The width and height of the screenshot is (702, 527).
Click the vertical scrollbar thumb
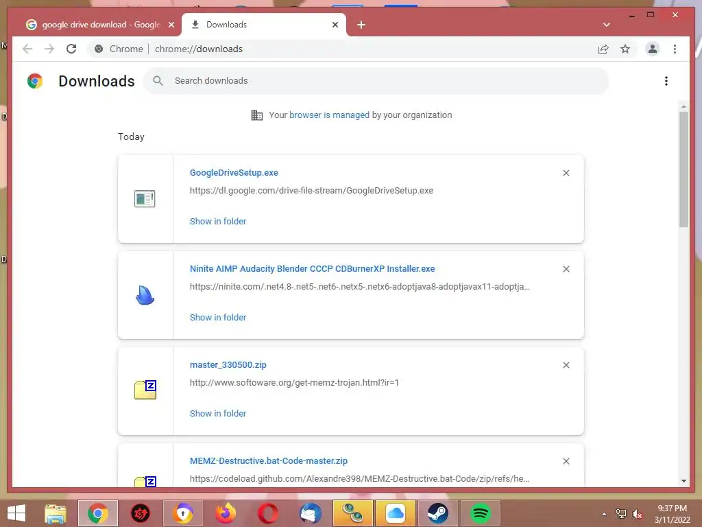point(683,169)
